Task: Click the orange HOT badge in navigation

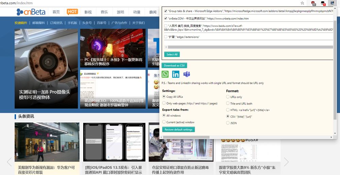Action: (x=72, y=12)
